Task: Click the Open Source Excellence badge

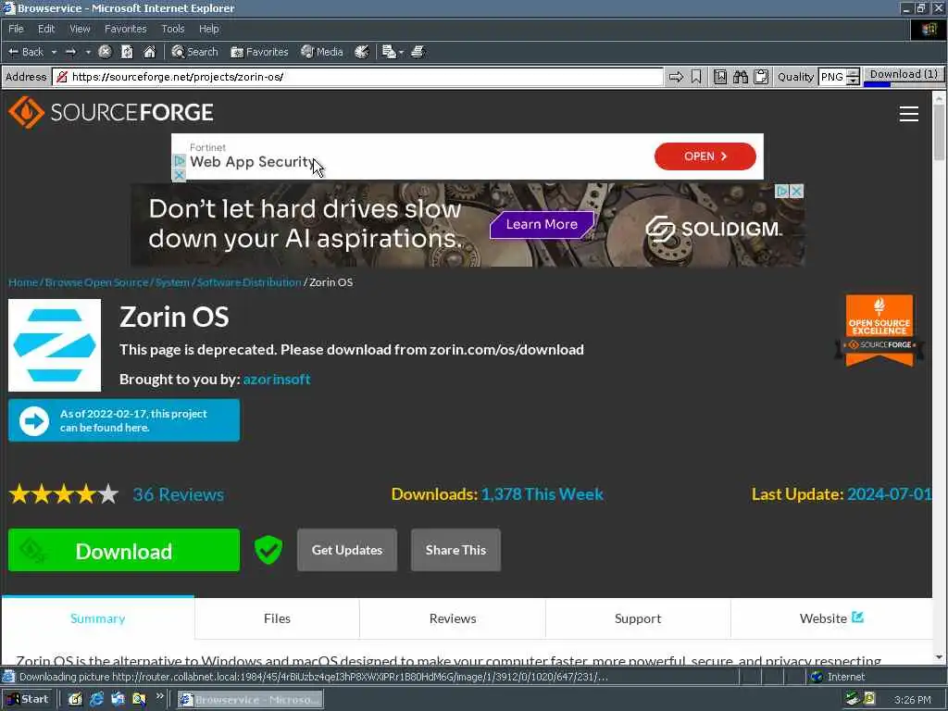Action: [x=879, y=331]
